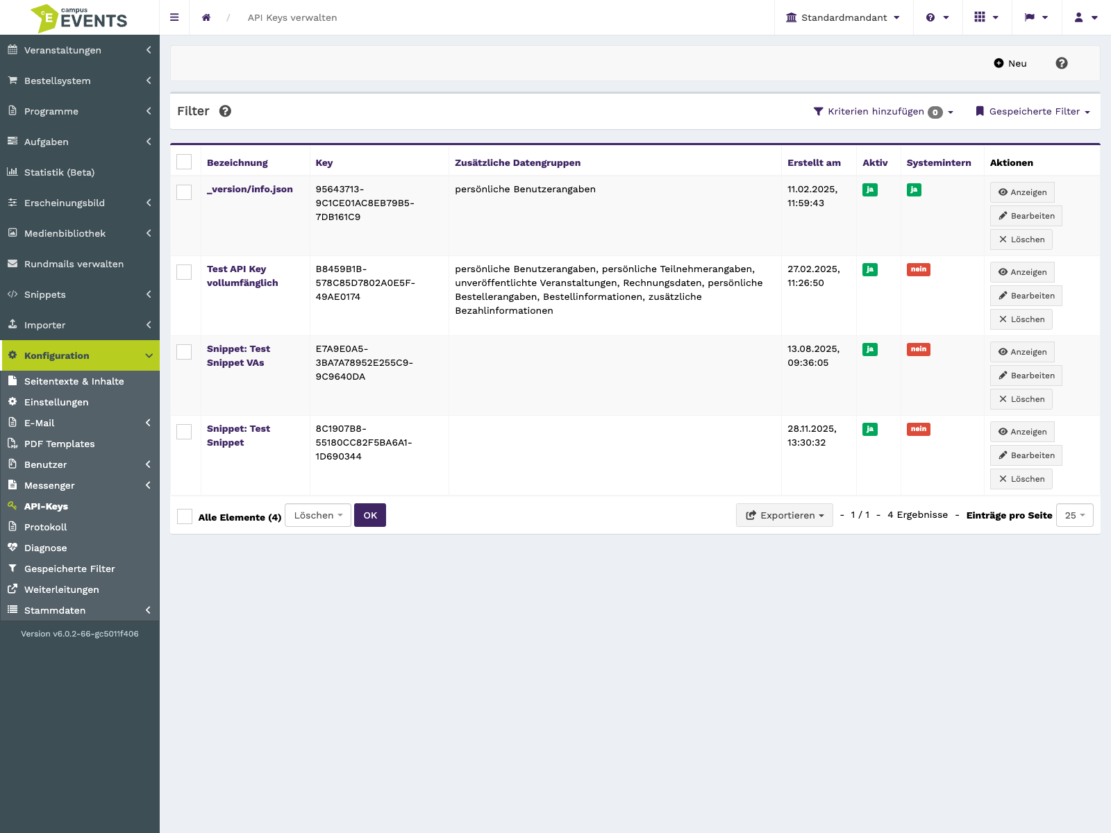
Task: Check the Test API Key vollumfänglich row checkbox
Action: point(184,272)
